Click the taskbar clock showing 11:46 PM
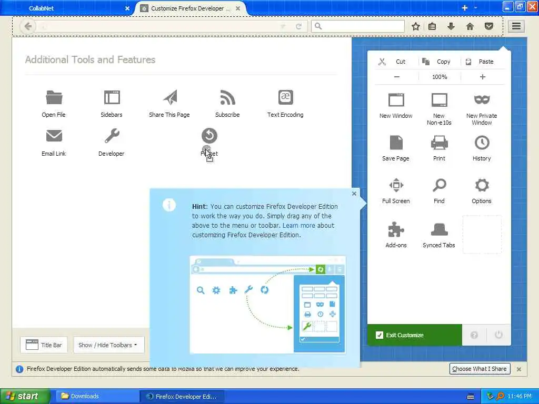Image resolution: width=539 pixels, height=404 pixels. tap(520, 397)
